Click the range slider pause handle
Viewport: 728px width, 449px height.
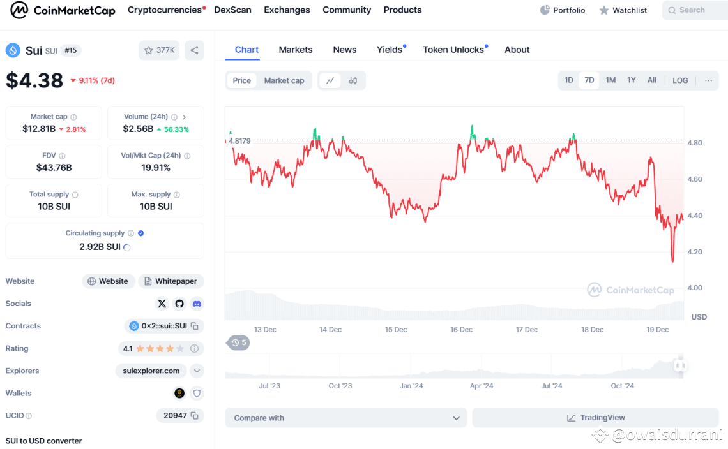680,365
